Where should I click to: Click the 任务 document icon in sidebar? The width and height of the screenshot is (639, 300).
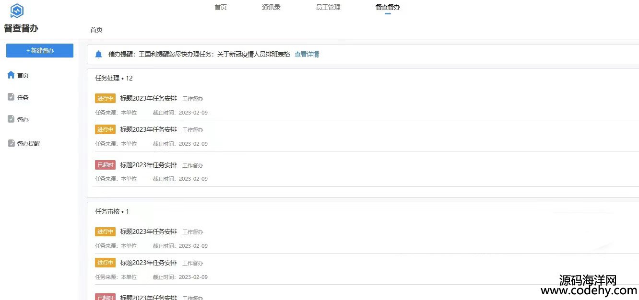coord(11,97)
